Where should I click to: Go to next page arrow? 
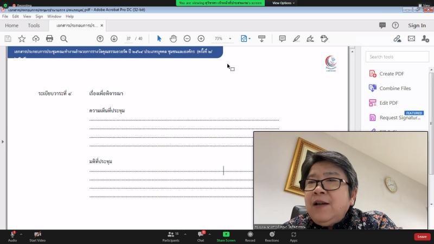coord(114,38)
